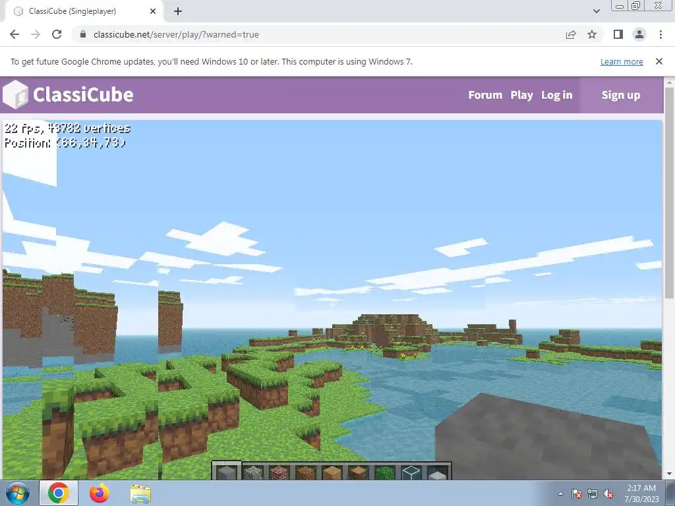The width and height of the screenshot is (675, 506).
Task: Click the Action Center flag tray icon
Action: [577, 493]
